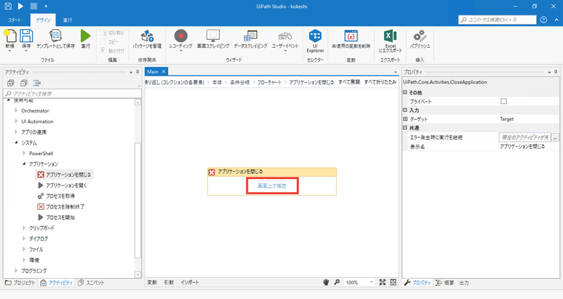Click the fit-to-screen icon in the designer footer
The image size is (563, 299).
pyautogui.click(x=382, y=282)
